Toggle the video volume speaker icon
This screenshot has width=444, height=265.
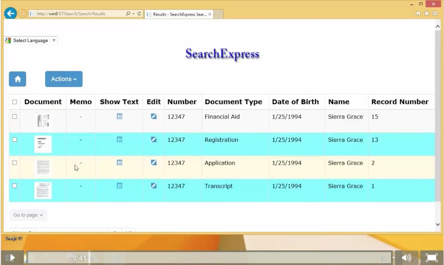click(x=407, y=258)
